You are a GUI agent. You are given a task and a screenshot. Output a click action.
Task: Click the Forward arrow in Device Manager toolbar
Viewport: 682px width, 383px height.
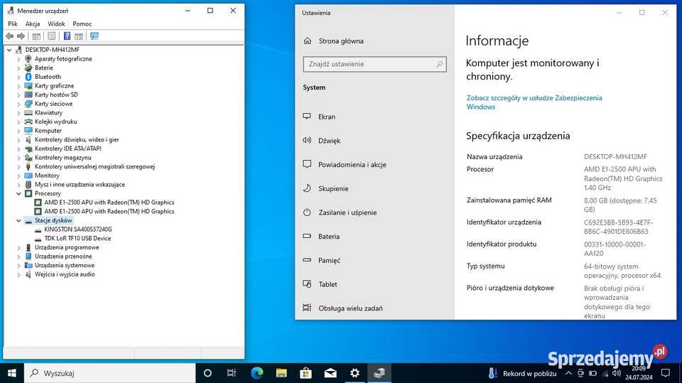tap(21, 36)
